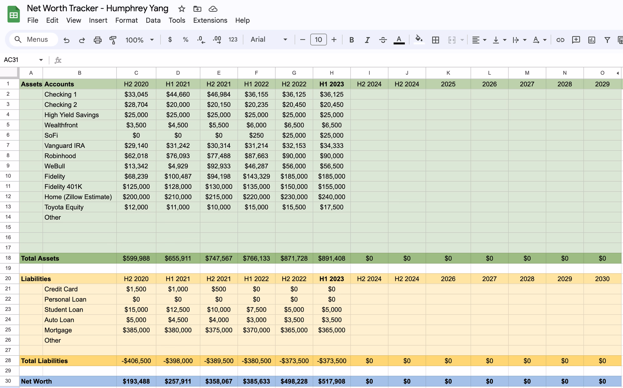Increase decimal places icon
The image size is (623, 388).
[217, 39]
